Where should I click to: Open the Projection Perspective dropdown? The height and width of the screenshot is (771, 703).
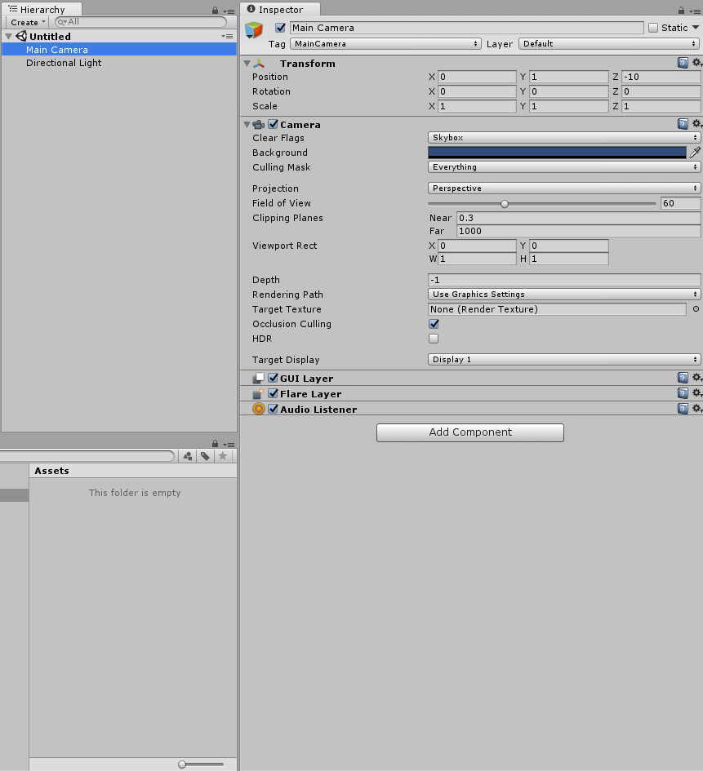564,188
